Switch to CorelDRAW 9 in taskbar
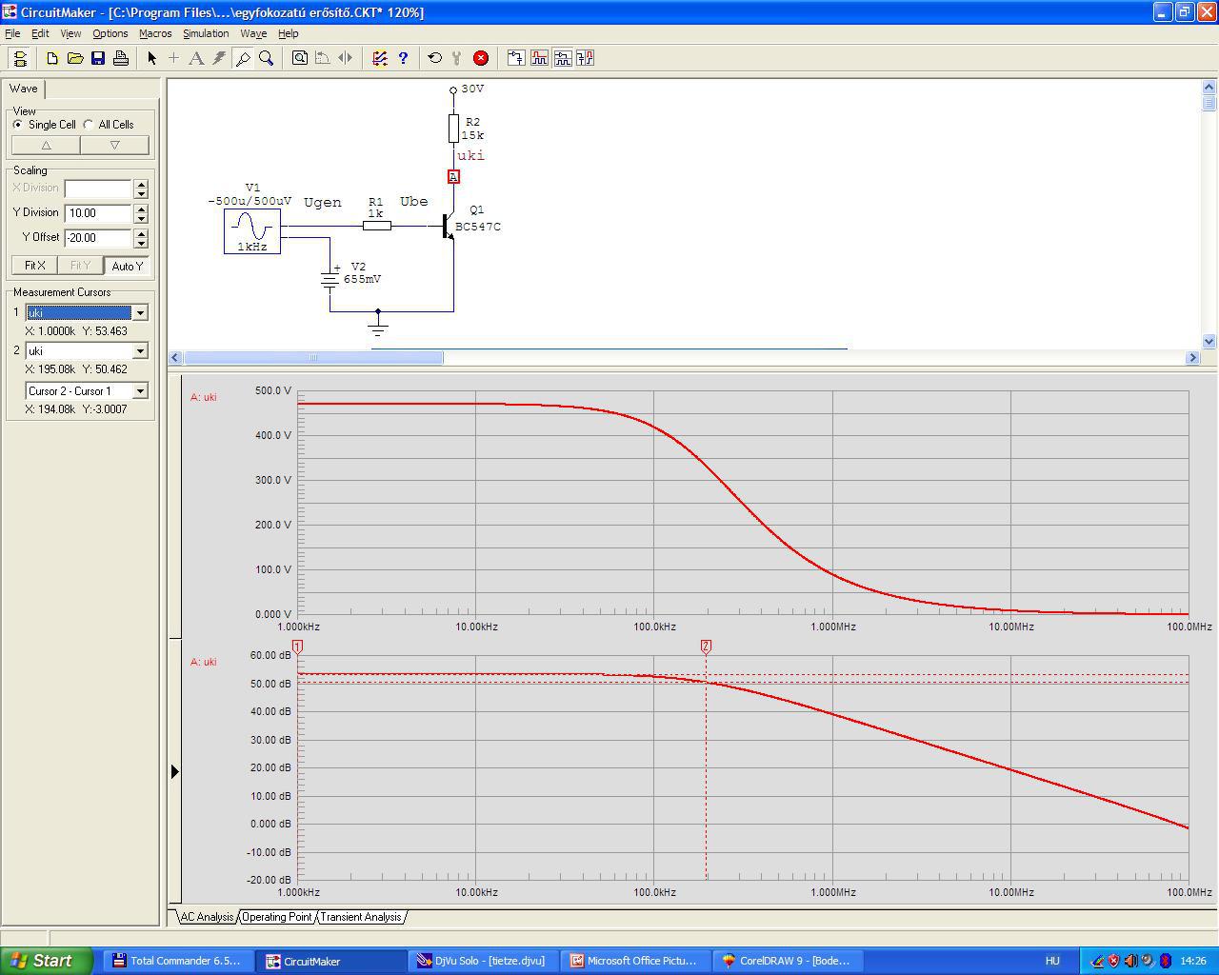Image resolution: width=1219 pixels, height=975 pixels. [787, 961]
